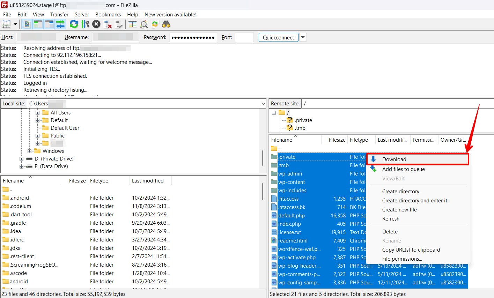Click the Quickconnect button
Image resolution: width=494 pixels, height=298 pixels.
pyautogui.click(x=279, y=37)
